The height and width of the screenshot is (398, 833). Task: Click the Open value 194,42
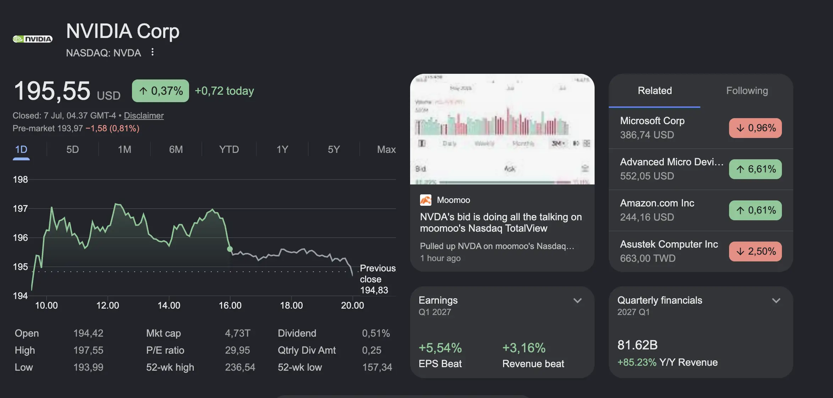pos(88,333)
